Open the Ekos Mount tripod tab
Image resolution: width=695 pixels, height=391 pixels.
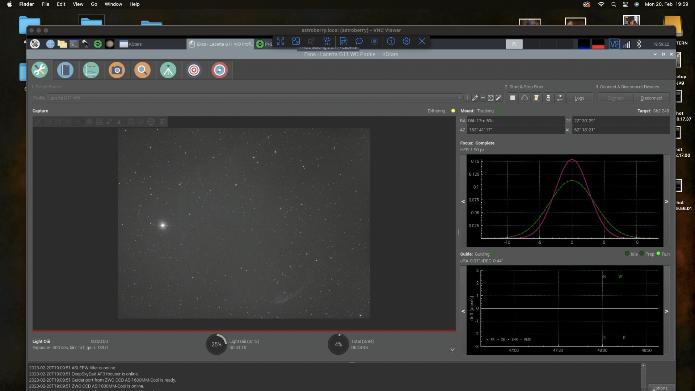tap(168, 70)
